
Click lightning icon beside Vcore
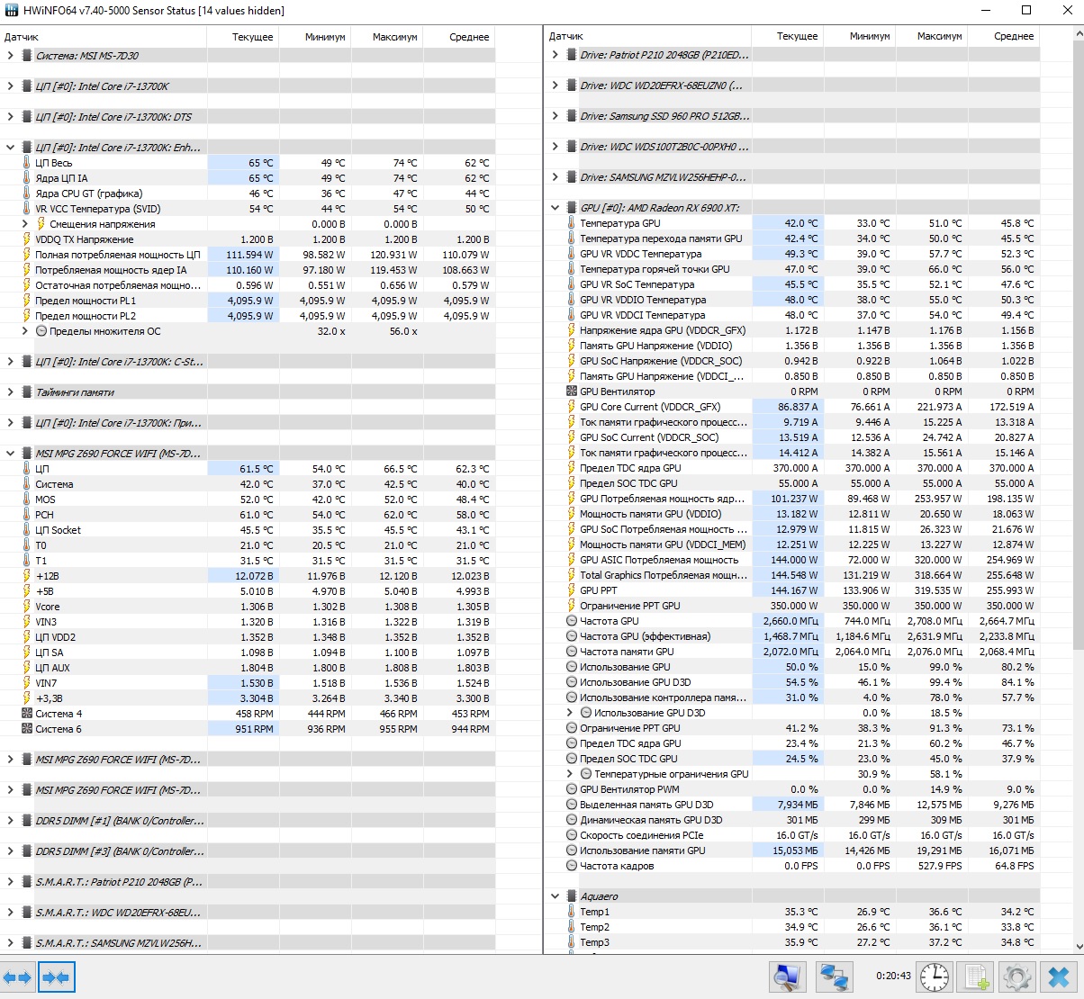pyautogui.click(x=27, y=607)
